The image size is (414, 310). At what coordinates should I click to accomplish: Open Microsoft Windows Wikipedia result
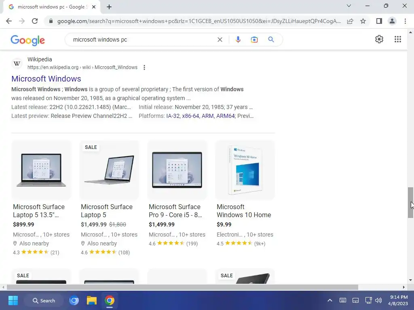click(46, 79)
